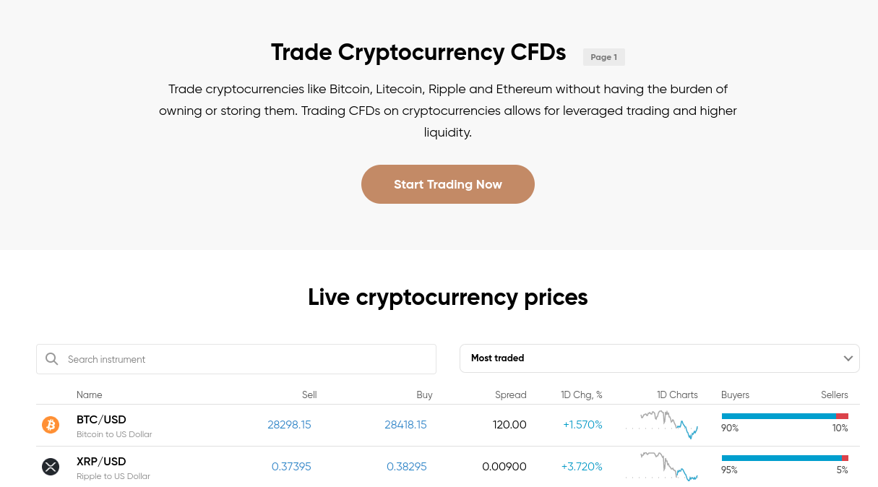Click the Bitcoin orange coin icon
The height and width of the screenshot is (487, 878).
point(51,425)
